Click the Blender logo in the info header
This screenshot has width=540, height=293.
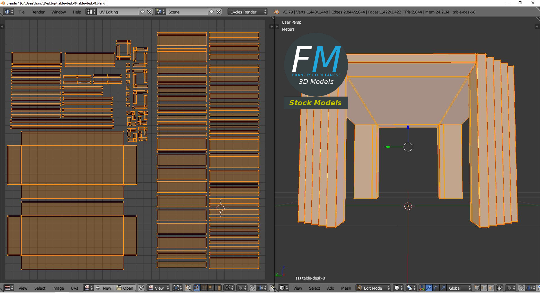(276, 12)
